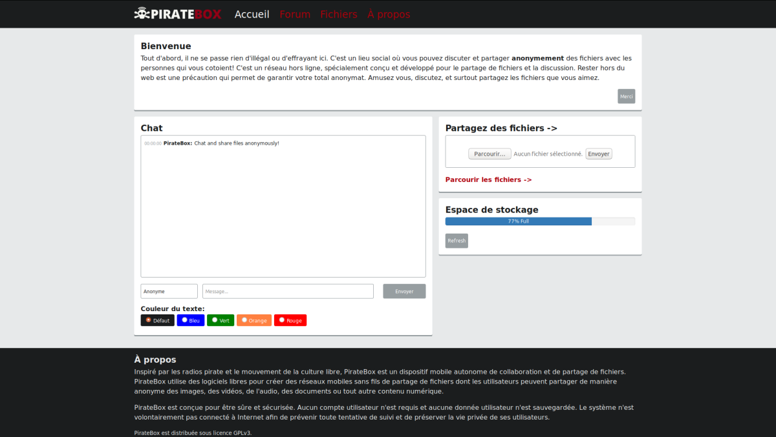Screen dimensions: 776x437
Task: Refresh the storage space indicator
Action: point(457,241)
